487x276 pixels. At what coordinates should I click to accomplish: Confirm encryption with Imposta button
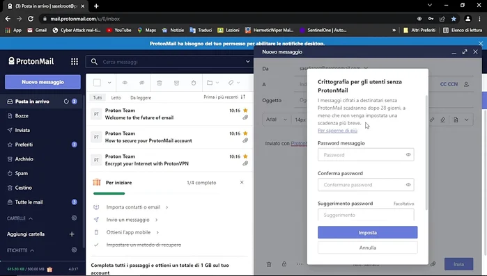click(367, 232)
